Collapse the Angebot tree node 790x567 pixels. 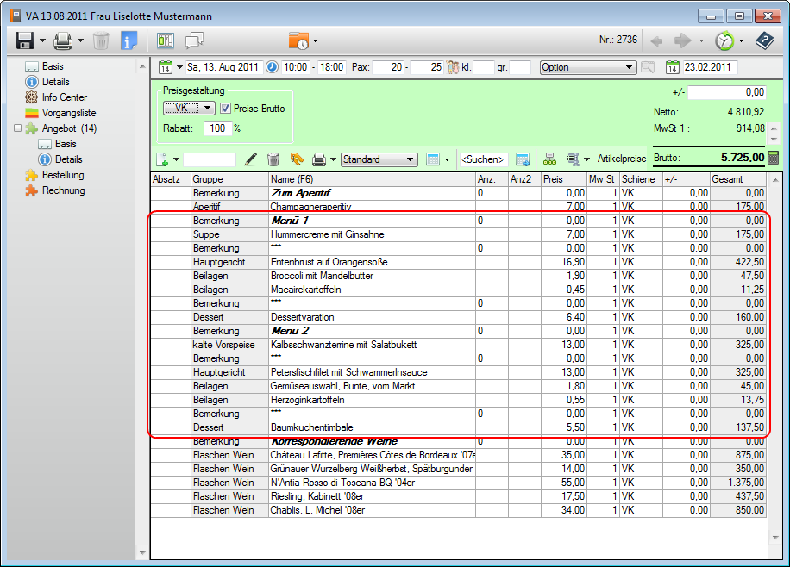coord(18,128)
